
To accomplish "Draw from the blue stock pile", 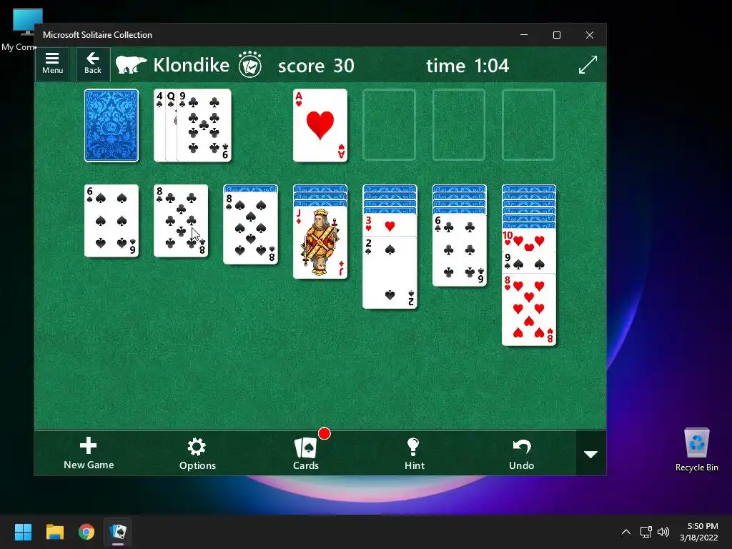I will (x=111, y=126).
